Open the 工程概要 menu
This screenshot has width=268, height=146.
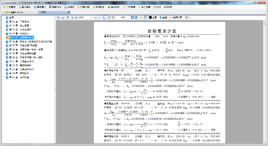pos(129,7)
